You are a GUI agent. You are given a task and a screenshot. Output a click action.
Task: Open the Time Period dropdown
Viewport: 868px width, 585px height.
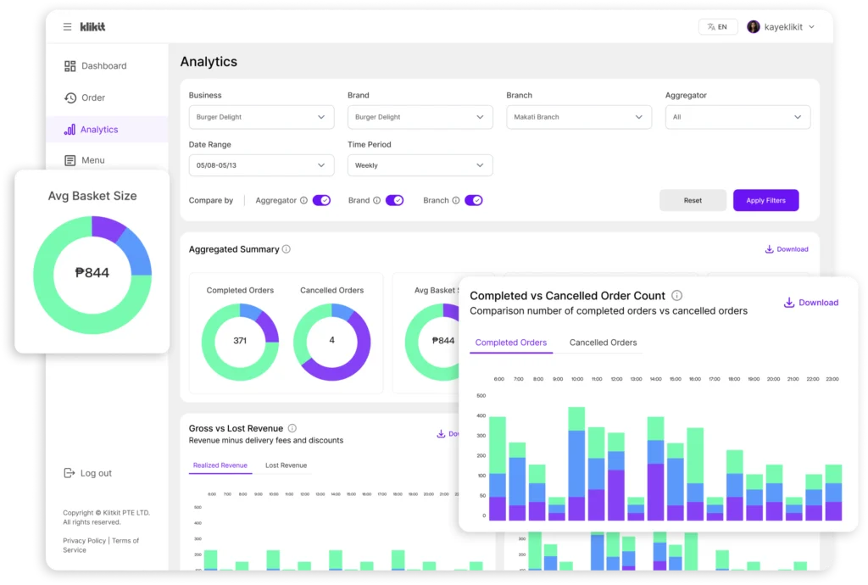420,165
